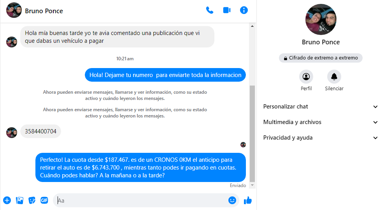384x210 pixels.
Task: Start a video call
Action: click(x=227, y=10)
